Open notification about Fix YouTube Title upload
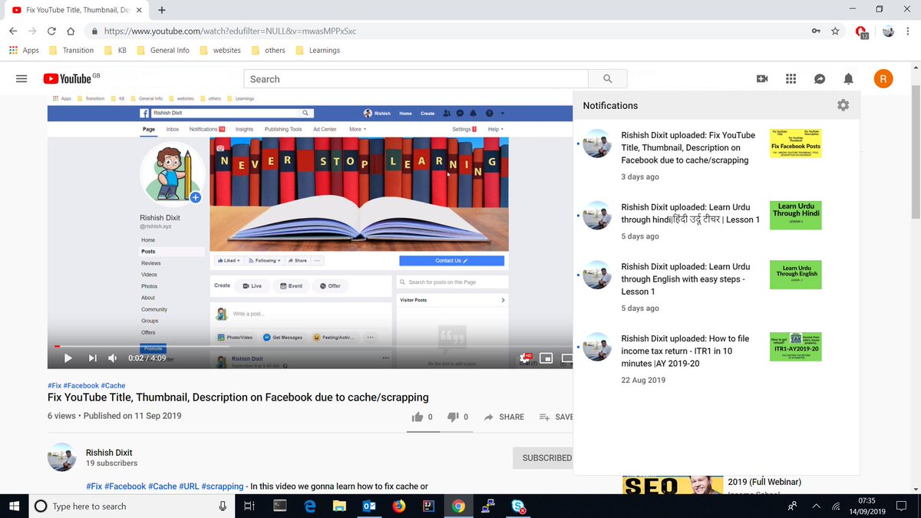This screenshot has width=921, height=518. click(717, 156)
